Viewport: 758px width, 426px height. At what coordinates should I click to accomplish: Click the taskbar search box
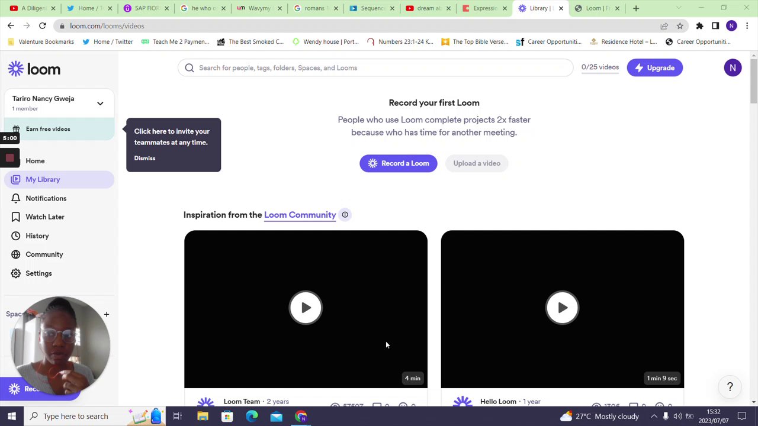[94, 416]
